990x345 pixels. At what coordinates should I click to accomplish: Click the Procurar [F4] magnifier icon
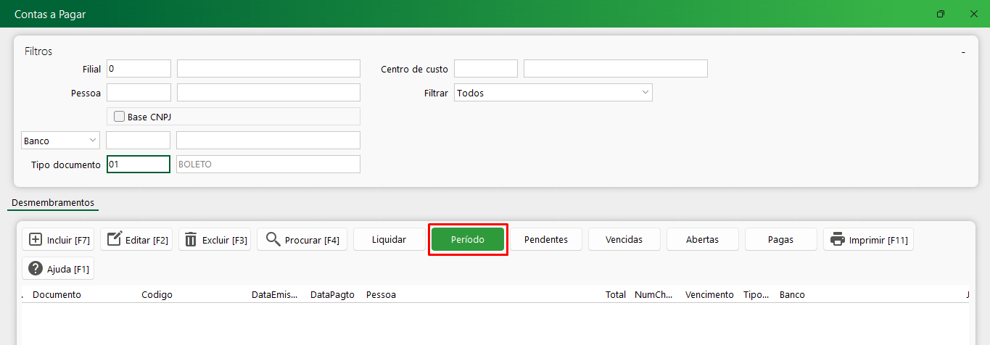(x=273, y=240)
